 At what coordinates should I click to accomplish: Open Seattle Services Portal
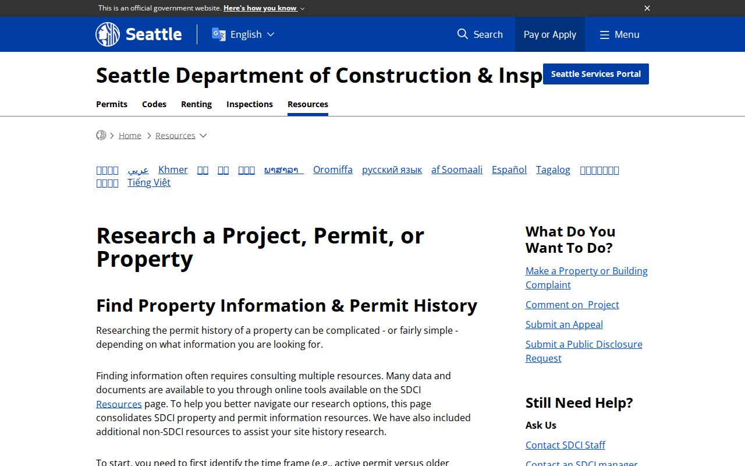coord(596,74)
